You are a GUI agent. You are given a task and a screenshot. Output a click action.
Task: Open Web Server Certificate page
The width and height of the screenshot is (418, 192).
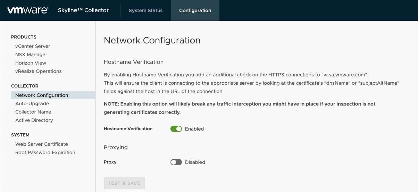[x=41, y=144]
